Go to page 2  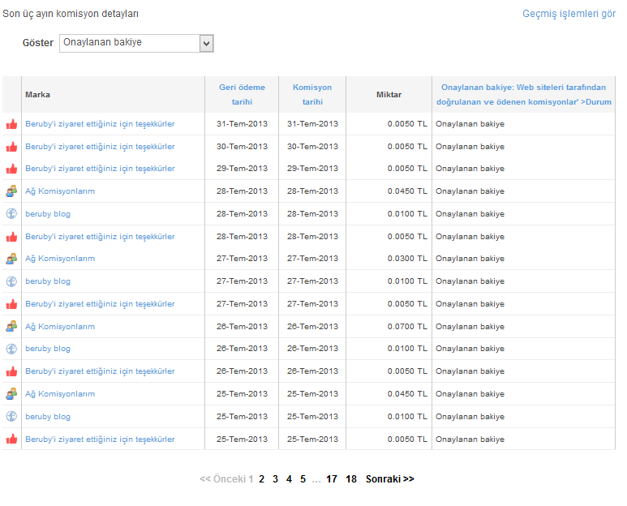pos(261,478)
